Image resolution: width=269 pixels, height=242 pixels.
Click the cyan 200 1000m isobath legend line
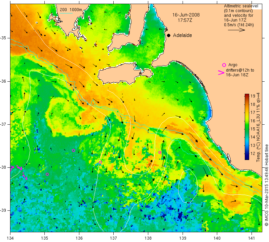[x=66, y=13]
